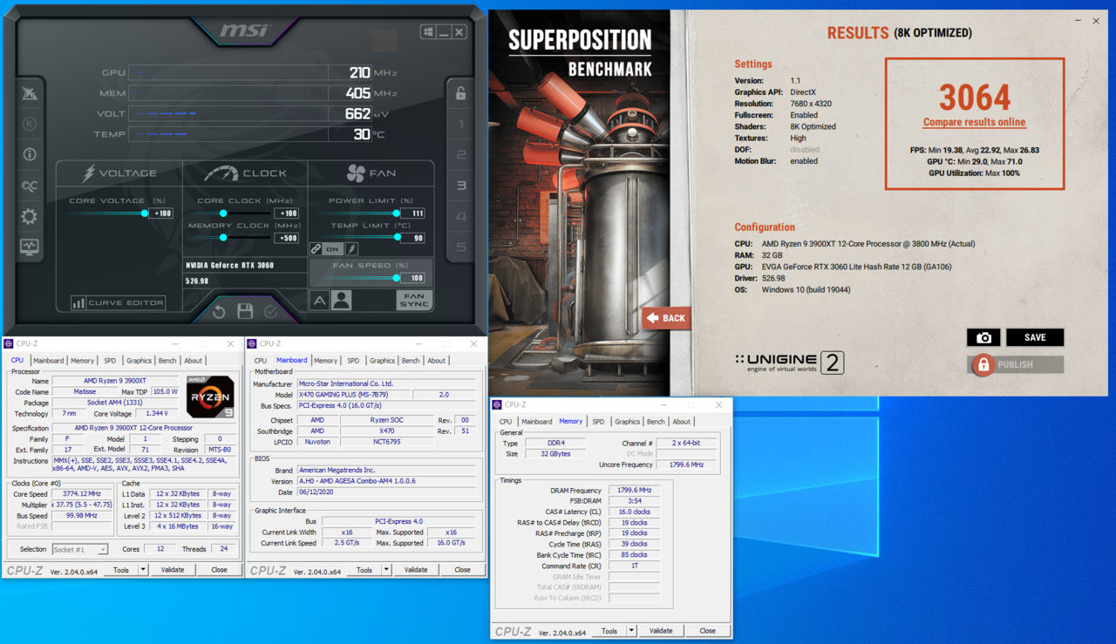
Task: Click the Kombustor icon in Afterburner sidebar
Action: 29,124
